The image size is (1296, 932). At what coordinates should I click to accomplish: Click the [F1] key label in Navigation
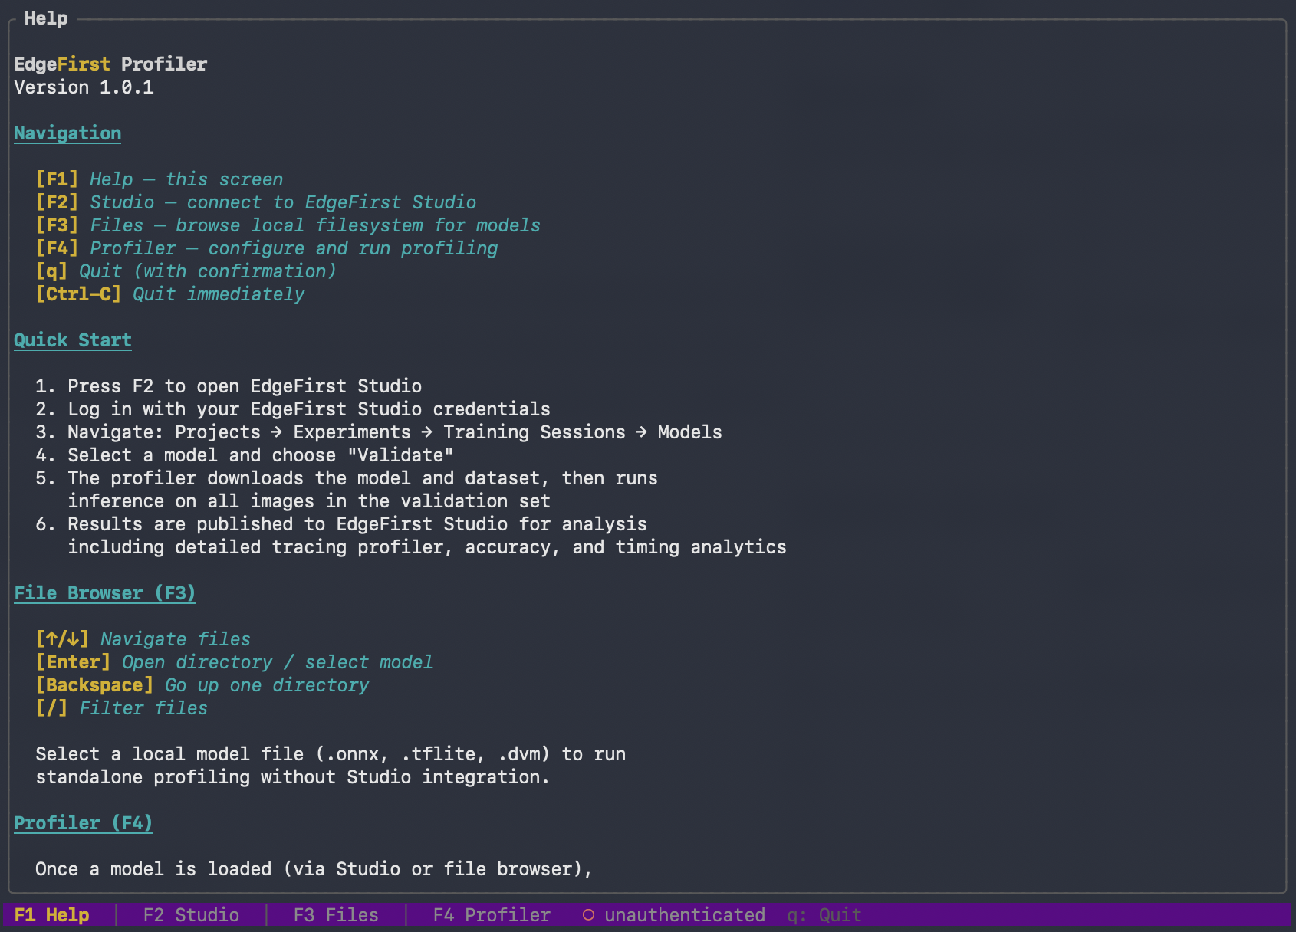tap(58, 179)
